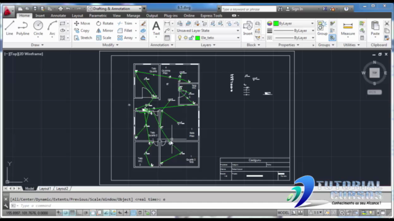Click the Insert block button
This screenshot has height=221, width=394.
tap(247, 28)
